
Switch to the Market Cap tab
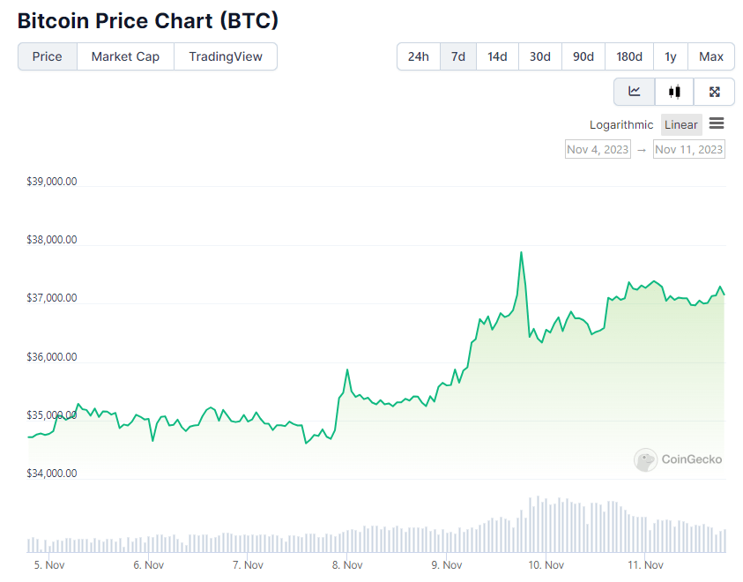pos(125,56)
